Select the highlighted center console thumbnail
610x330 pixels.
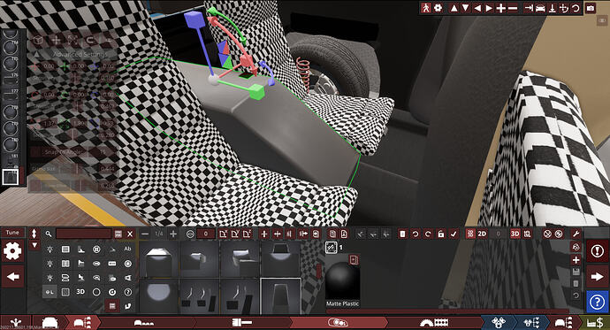280,295
